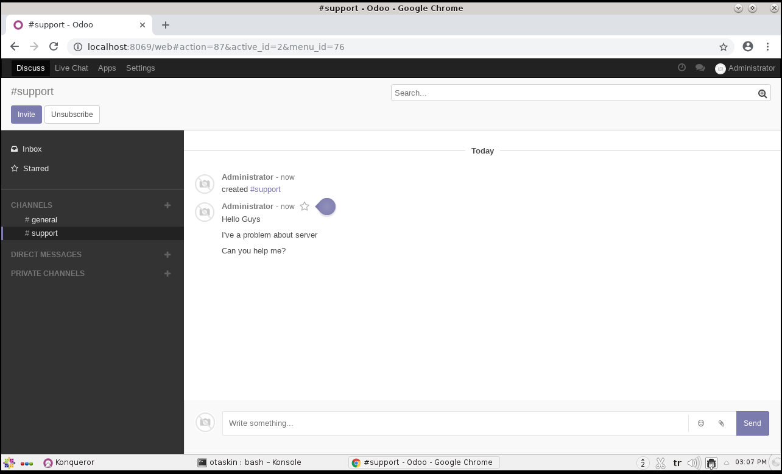
Task: Switch to Konsole bash window
Action: click(250, 462)
